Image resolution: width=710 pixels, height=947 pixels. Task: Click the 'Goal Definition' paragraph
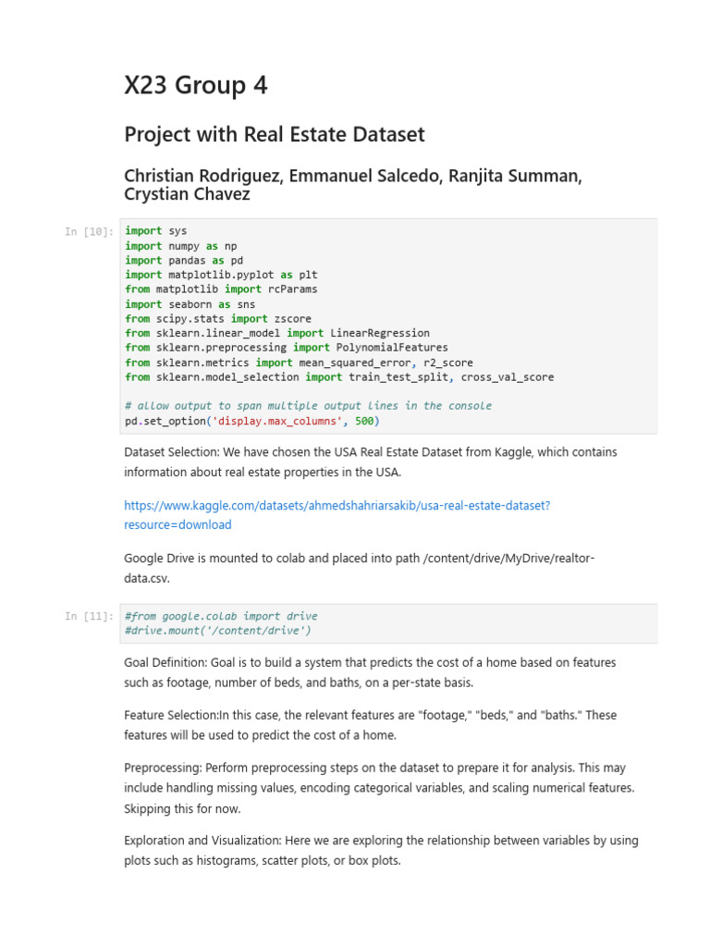(x=370, y=672)
